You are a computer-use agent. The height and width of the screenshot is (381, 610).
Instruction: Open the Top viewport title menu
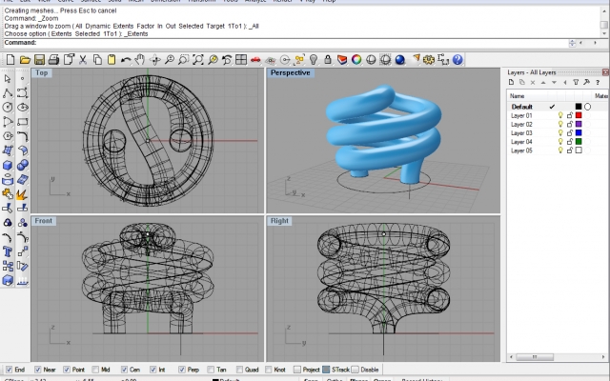42,72
